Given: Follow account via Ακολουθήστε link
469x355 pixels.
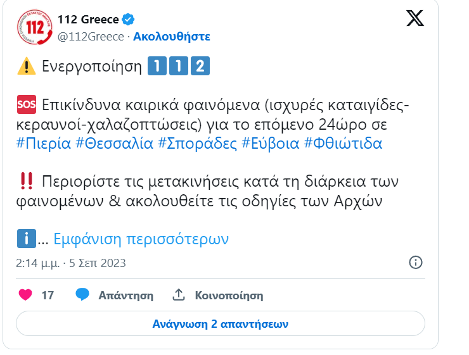Looking at the screenshot, I should click(x=172, y=37).
